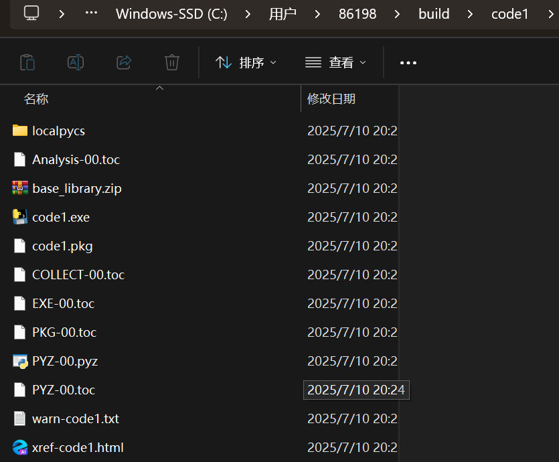The height and width of the screenshot is (462, 559).
Task: Click the Share toolbar icon
Action: 124,62
